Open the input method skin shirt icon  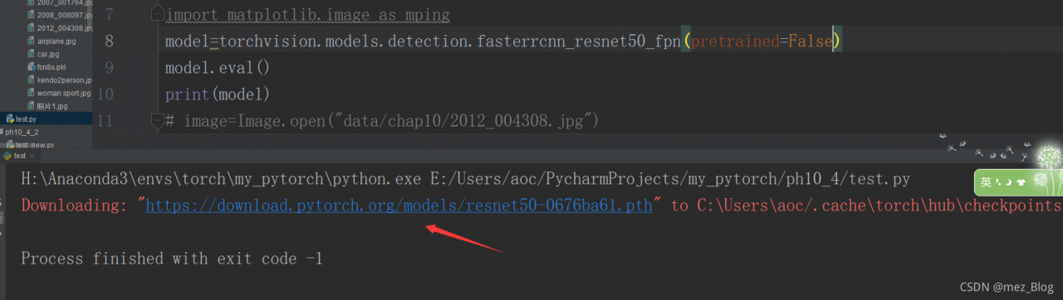(x=1021, y=182)
